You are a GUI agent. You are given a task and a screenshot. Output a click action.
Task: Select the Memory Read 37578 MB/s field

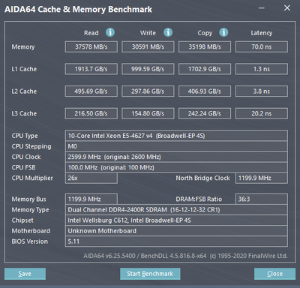click(91, 46)
